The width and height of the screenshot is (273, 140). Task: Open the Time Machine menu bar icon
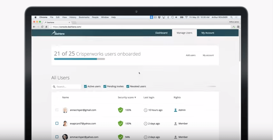coord(172,17)
